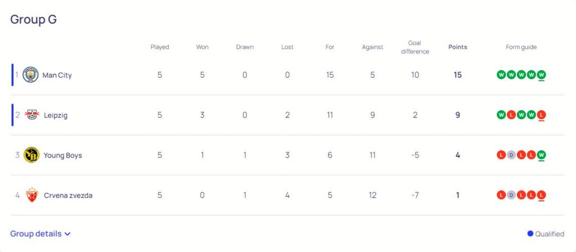Click the Man City club crest
Viewport: 576px width, 252px height.
pyautogui.click(x=30, y=75)
